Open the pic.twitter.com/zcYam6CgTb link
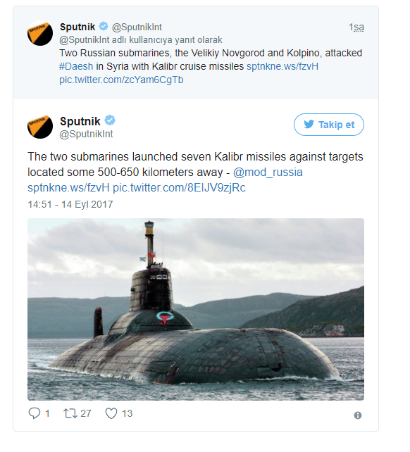The height and width of the screenshot is (452, 410). click(121, 80)
